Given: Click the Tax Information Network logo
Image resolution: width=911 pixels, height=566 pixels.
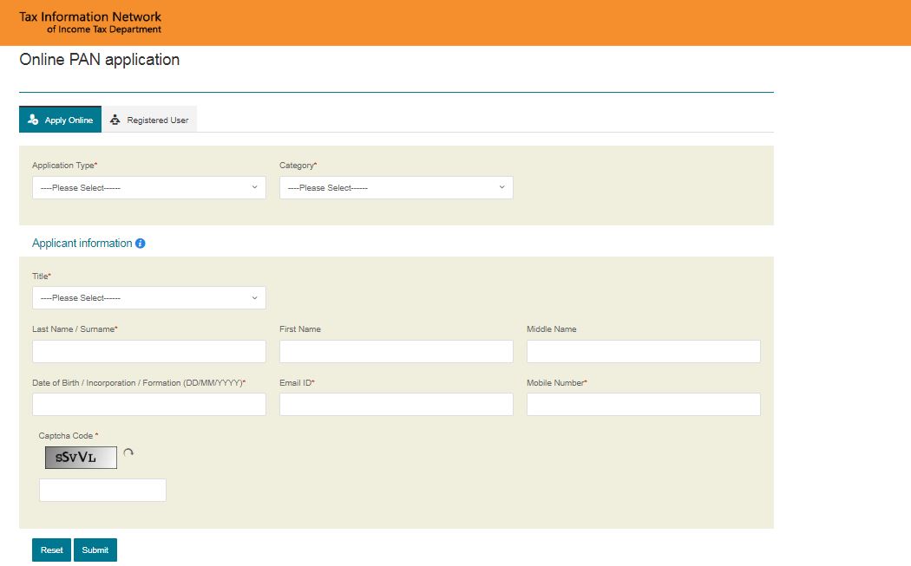Looking at the screenshot, I should pos(90,23).
